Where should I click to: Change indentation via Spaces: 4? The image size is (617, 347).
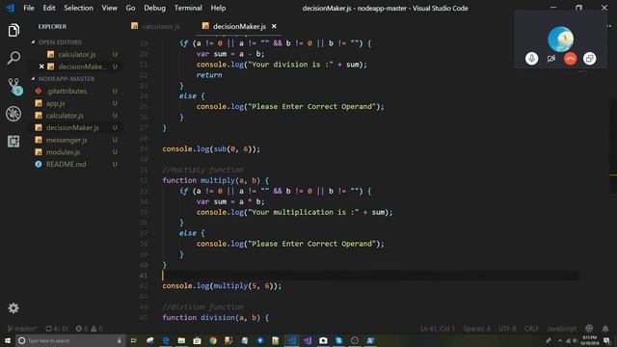(476, 329)
